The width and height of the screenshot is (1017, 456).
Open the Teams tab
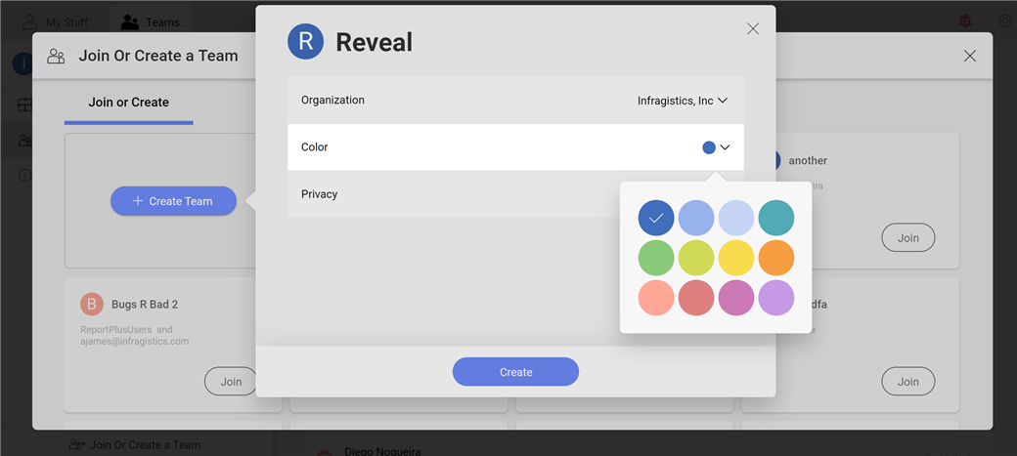click(151, 22)
